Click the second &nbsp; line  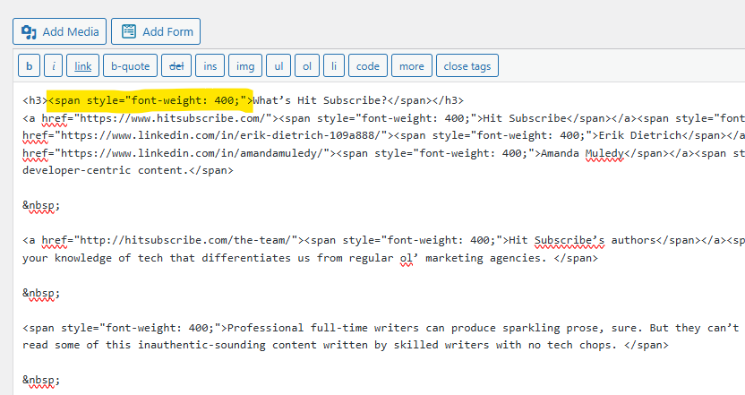click(41, 293)
